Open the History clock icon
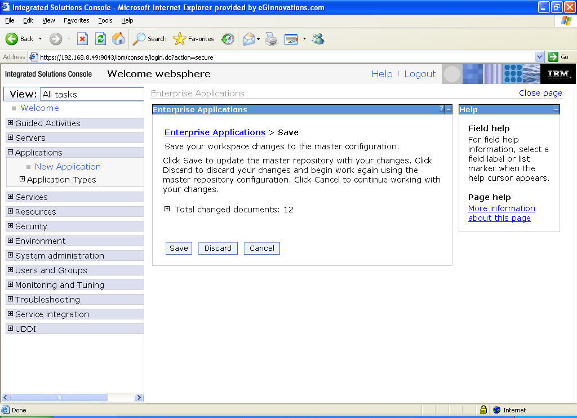 (x=228, y=39)
